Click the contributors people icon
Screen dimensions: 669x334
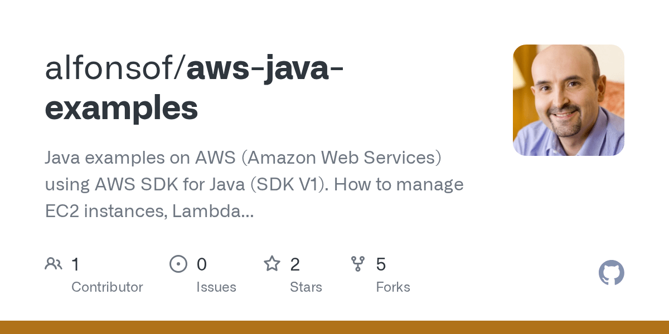click(54, 264)
